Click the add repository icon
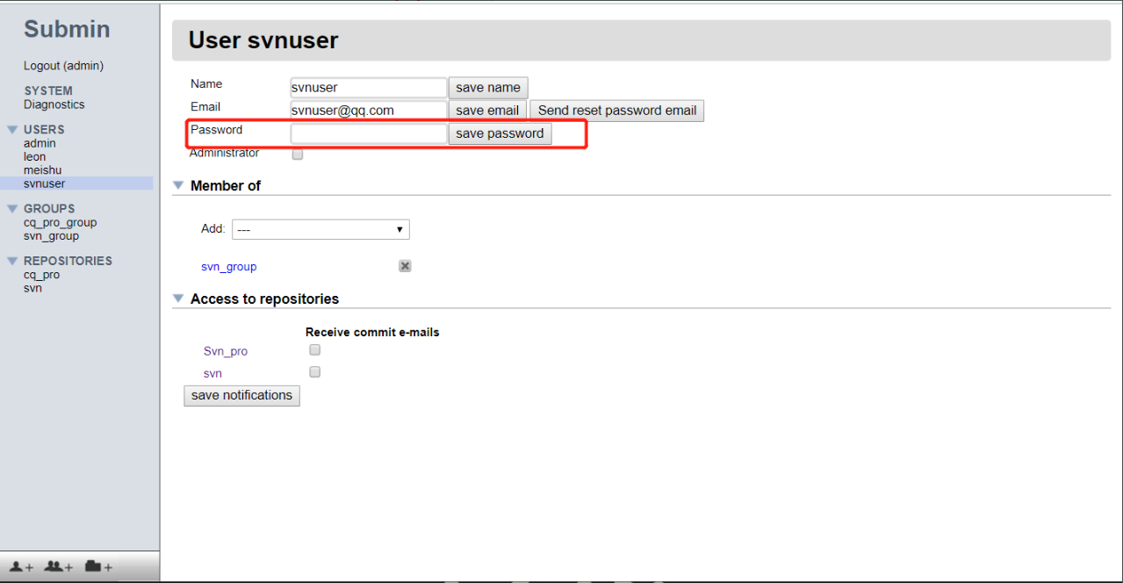 97,567
